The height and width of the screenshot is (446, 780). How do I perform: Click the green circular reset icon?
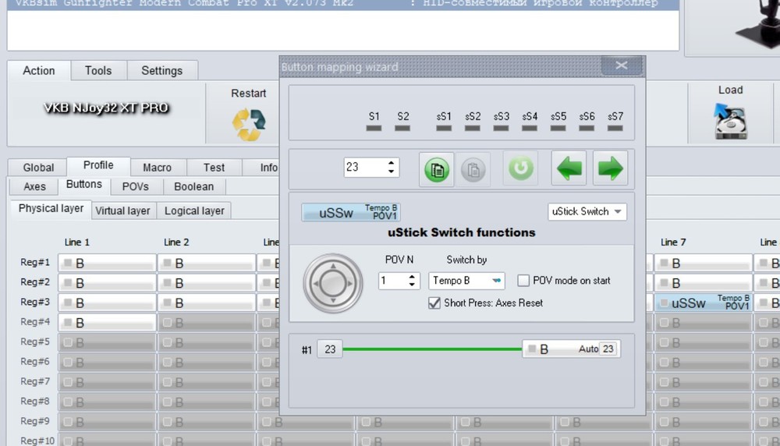click(x=520, y=168)
